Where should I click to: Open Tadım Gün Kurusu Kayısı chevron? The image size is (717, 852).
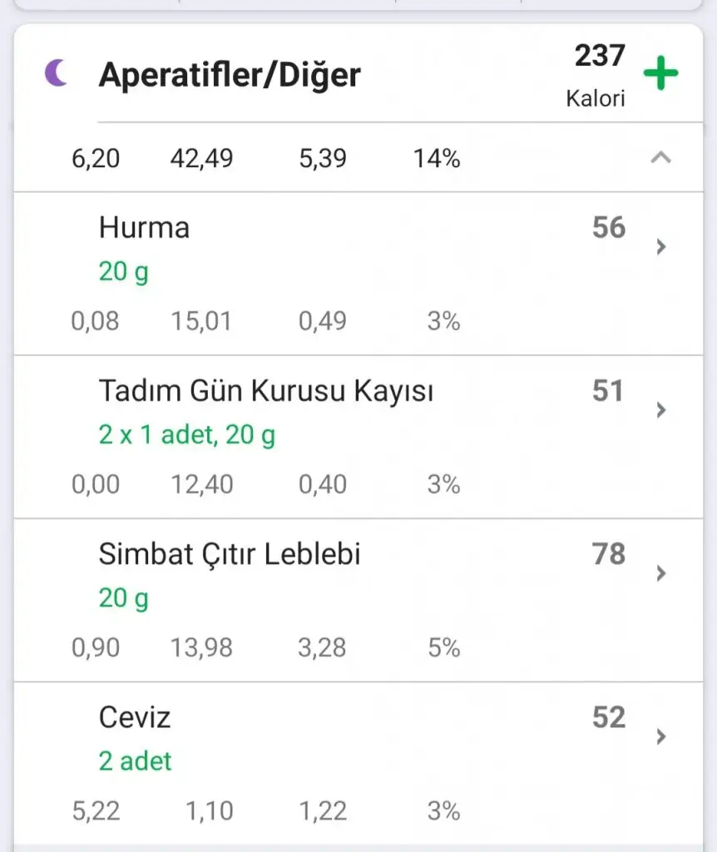click(661, 409)
